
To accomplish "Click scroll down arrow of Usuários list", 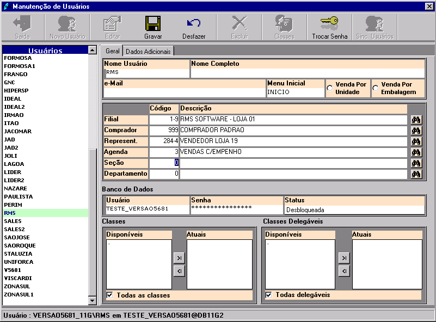I will [x=92, y=300].
